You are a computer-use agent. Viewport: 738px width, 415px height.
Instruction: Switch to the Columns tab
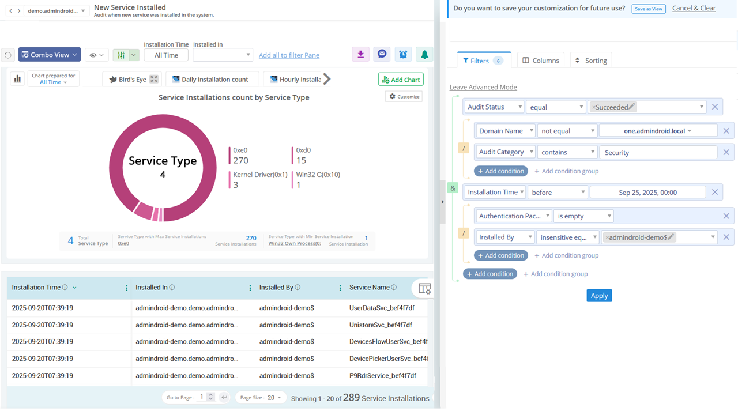click(x=540, y=61)
